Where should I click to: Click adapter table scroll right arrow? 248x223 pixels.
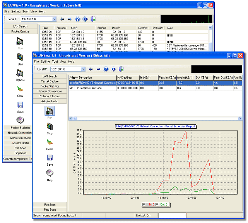240,118
